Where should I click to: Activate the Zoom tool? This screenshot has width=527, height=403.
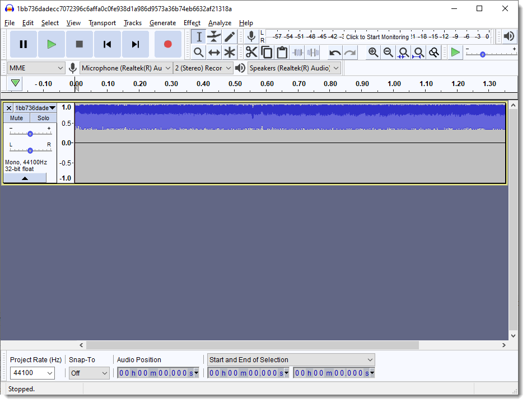tap(199, 52)
